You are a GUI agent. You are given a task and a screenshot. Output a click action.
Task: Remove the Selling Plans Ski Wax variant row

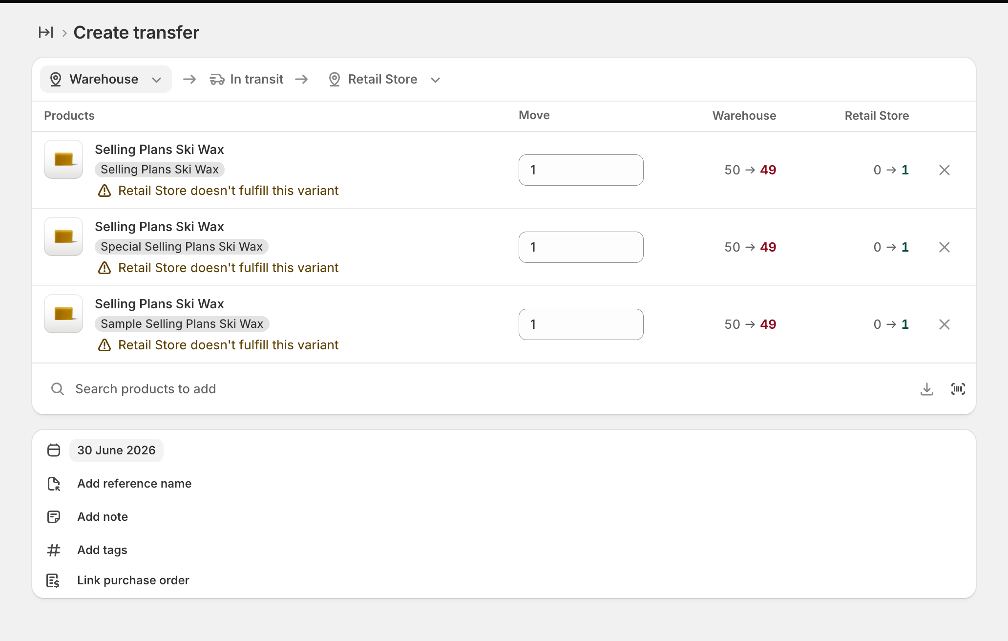[x=945, y=170]
